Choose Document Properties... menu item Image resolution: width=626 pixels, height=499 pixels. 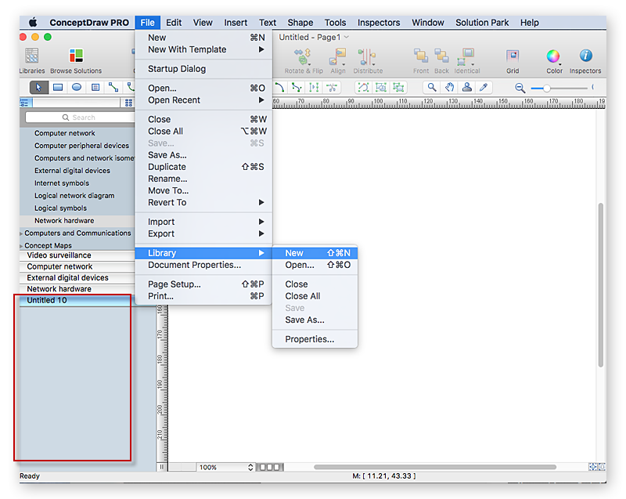pyautogui.click(x=203, y=265)
